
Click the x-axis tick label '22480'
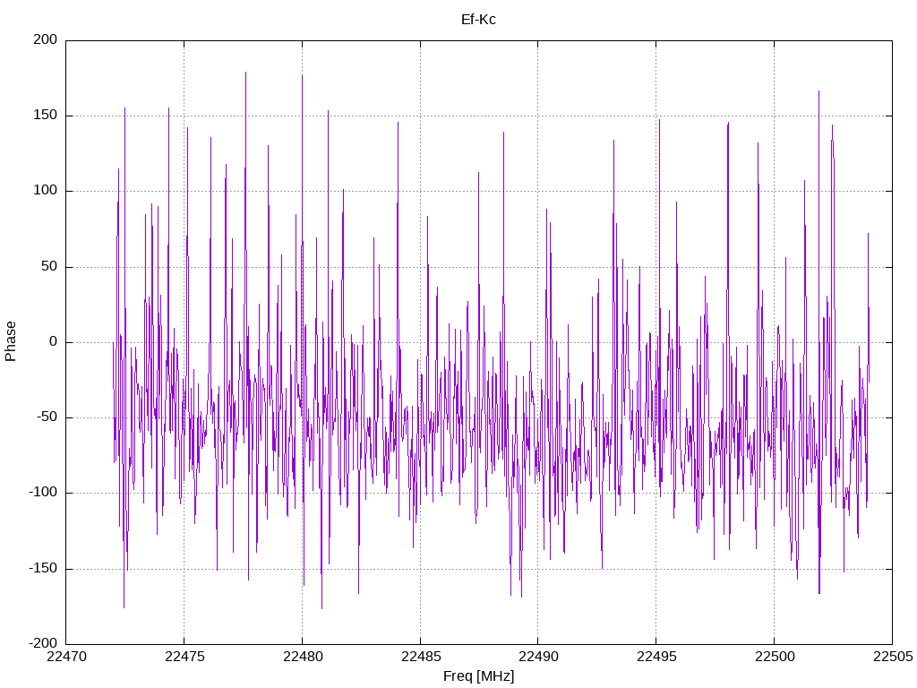point(303,657)
